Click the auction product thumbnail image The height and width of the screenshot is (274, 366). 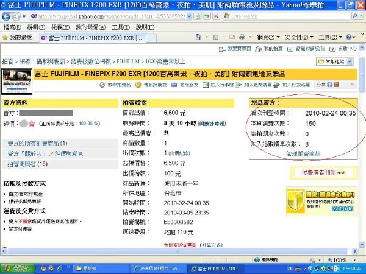click(x=17, y=82)
